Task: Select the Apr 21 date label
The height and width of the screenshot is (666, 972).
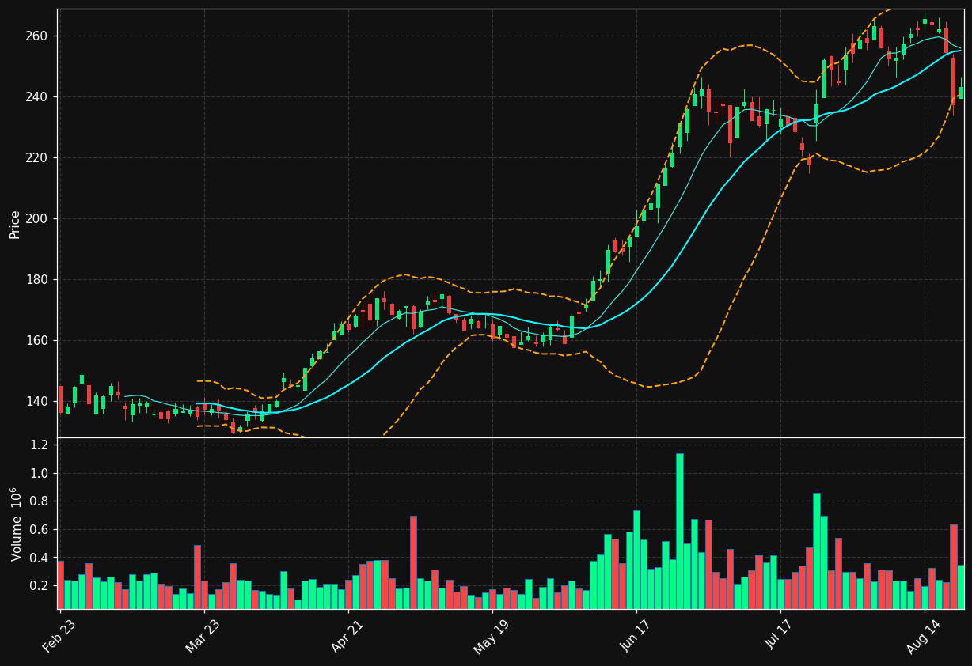Action: point(348,635)
